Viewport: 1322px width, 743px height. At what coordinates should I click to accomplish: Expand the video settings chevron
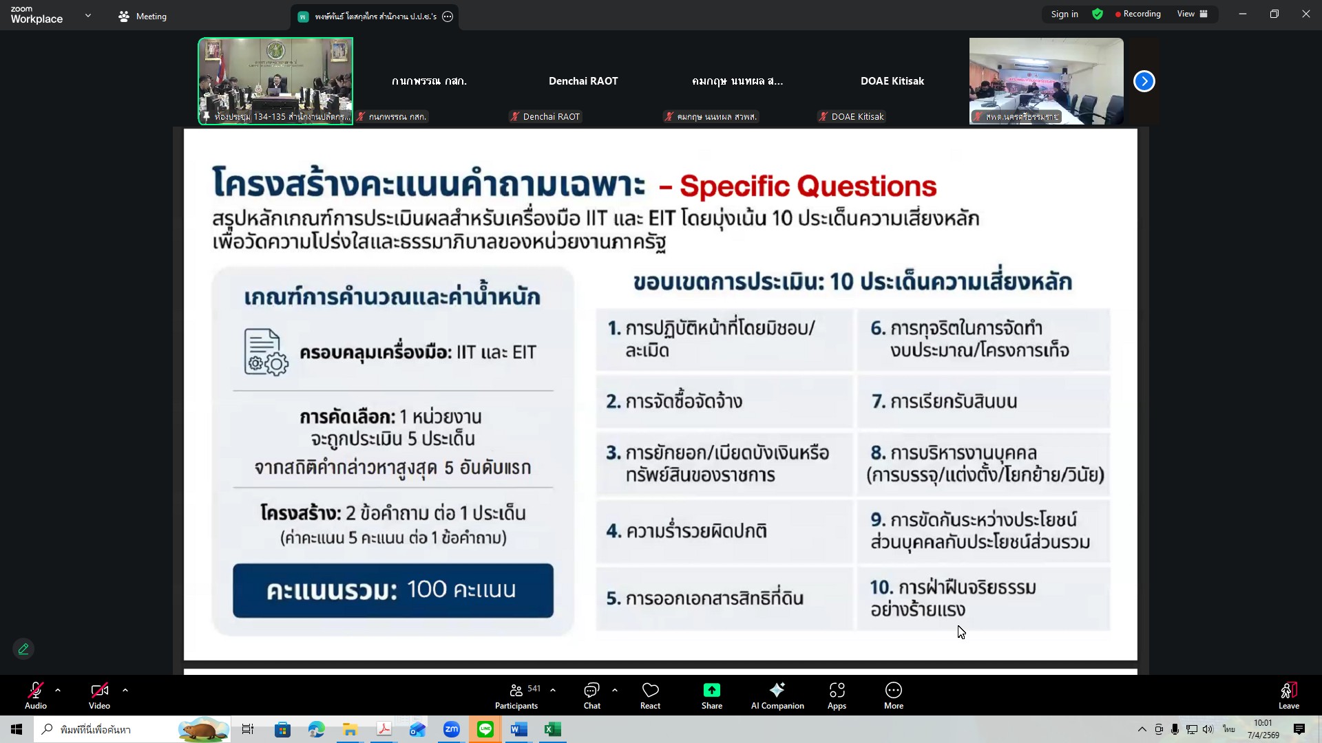point(125,691)
